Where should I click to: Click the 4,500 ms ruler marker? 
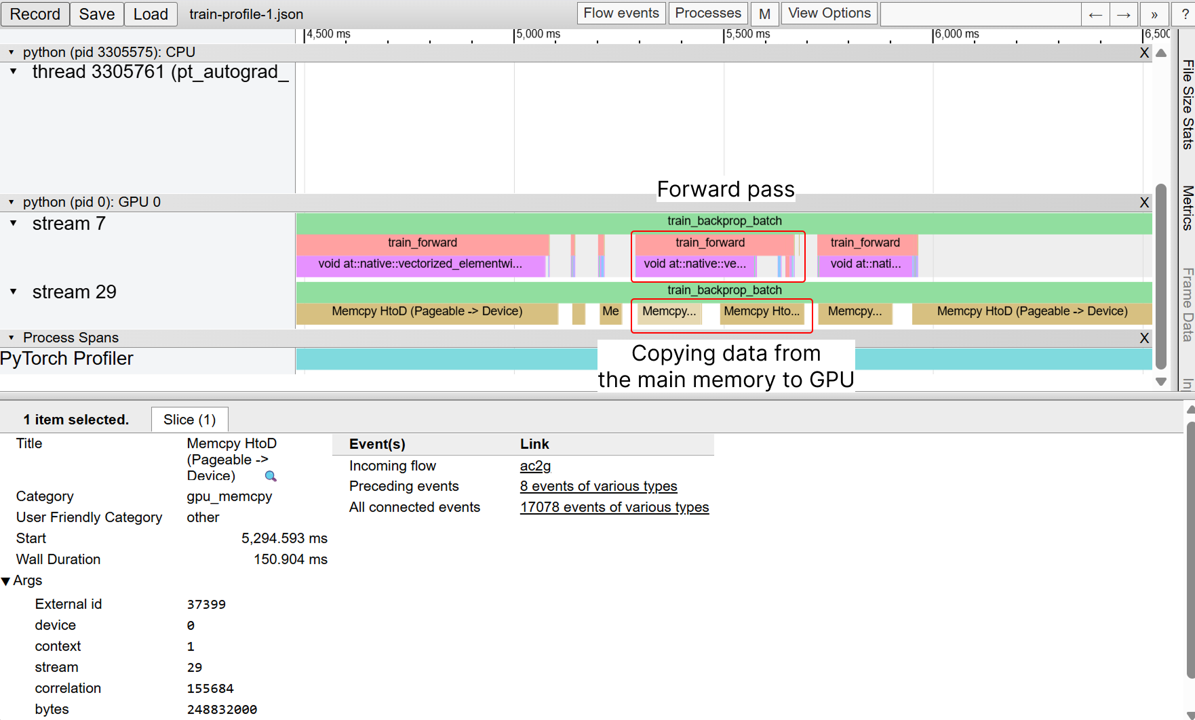click(328, 34)
